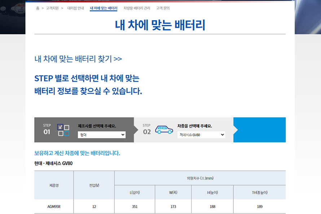Open the 현대 manufacturer dropdown
Image resolution: width=321 pixels, height=214 pixels.
coord(102,135)
